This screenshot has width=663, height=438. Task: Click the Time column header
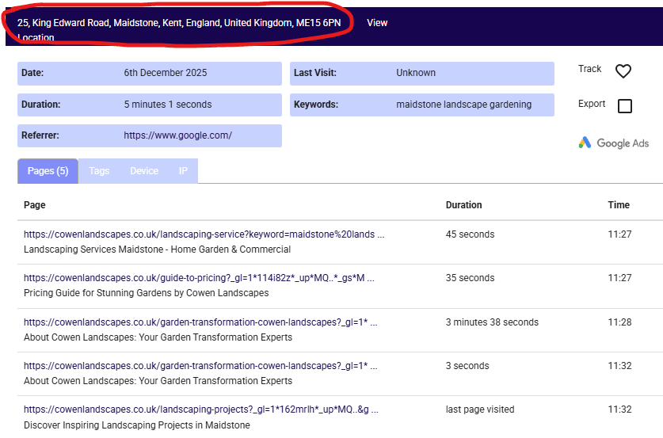(619, 205)
